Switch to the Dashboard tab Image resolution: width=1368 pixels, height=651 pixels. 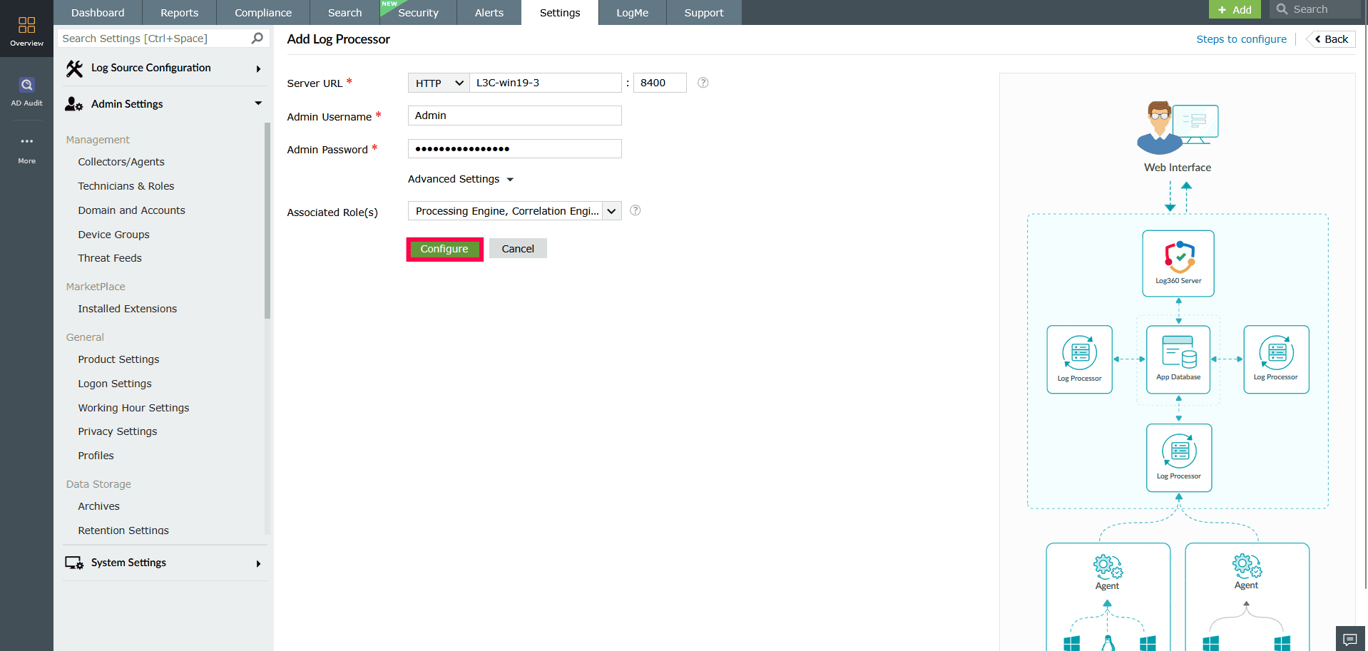(x=98, y=13)
